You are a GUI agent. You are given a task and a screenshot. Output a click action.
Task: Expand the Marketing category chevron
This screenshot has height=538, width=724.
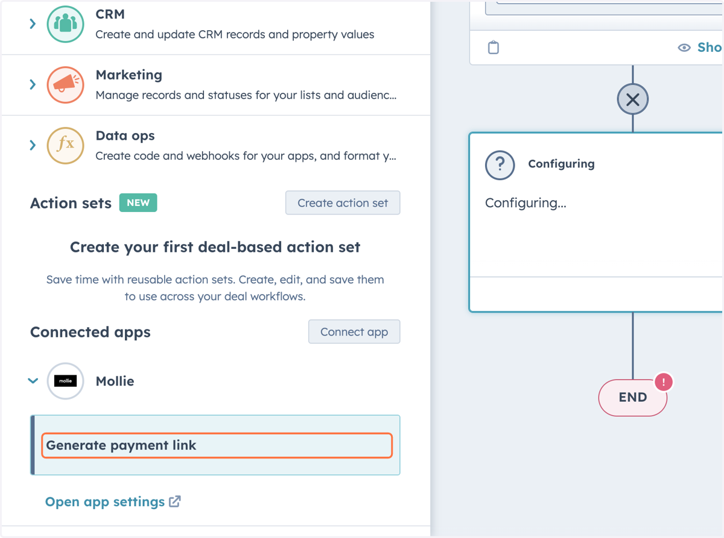pyautogui.click(x=33, y=84)
